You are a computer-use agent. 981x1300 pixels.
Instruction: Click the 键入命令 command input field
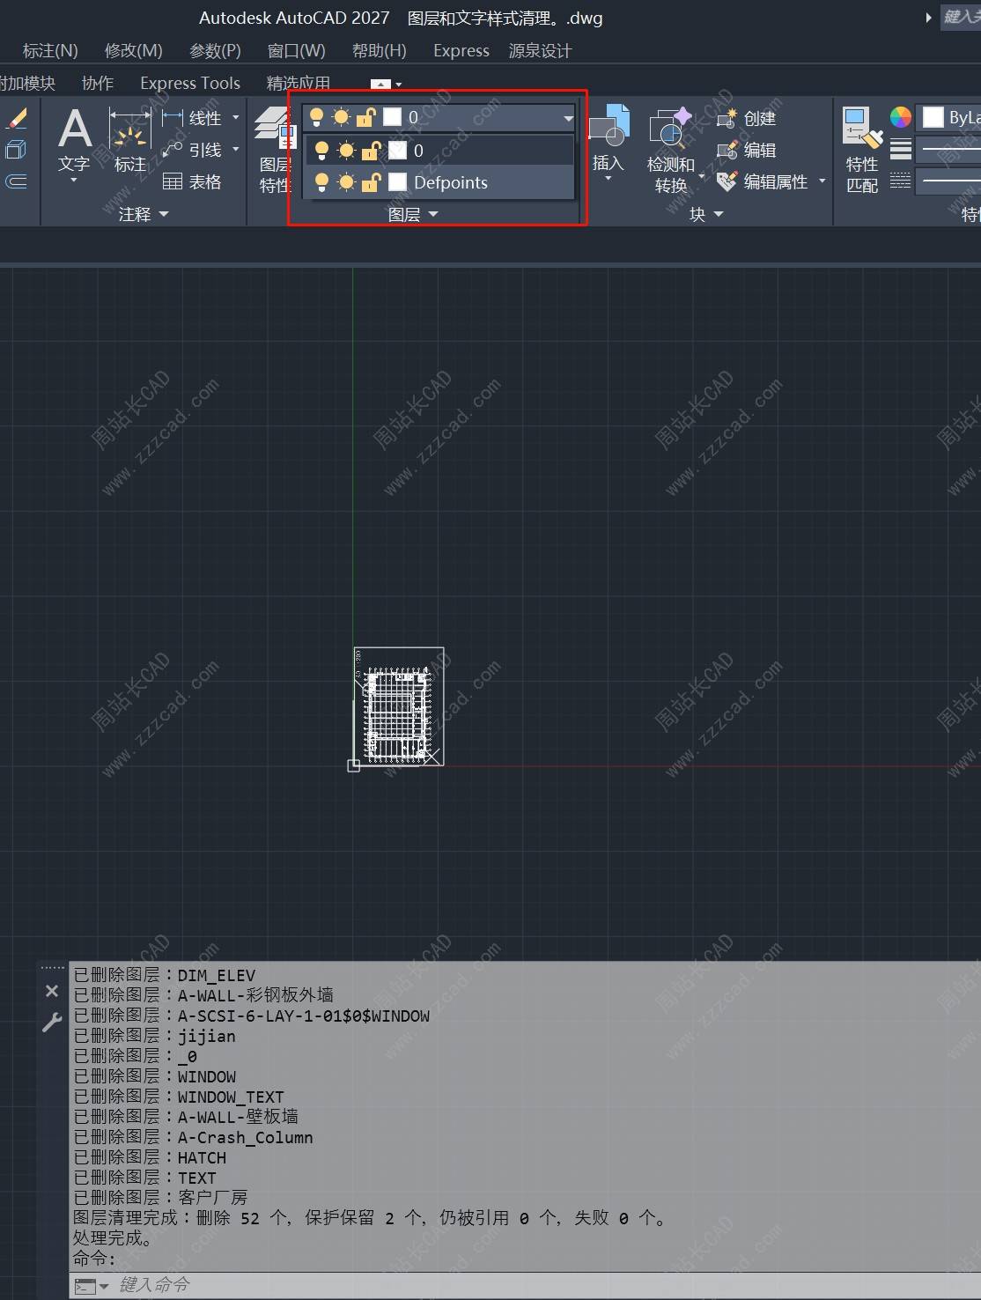(525, 1285)
